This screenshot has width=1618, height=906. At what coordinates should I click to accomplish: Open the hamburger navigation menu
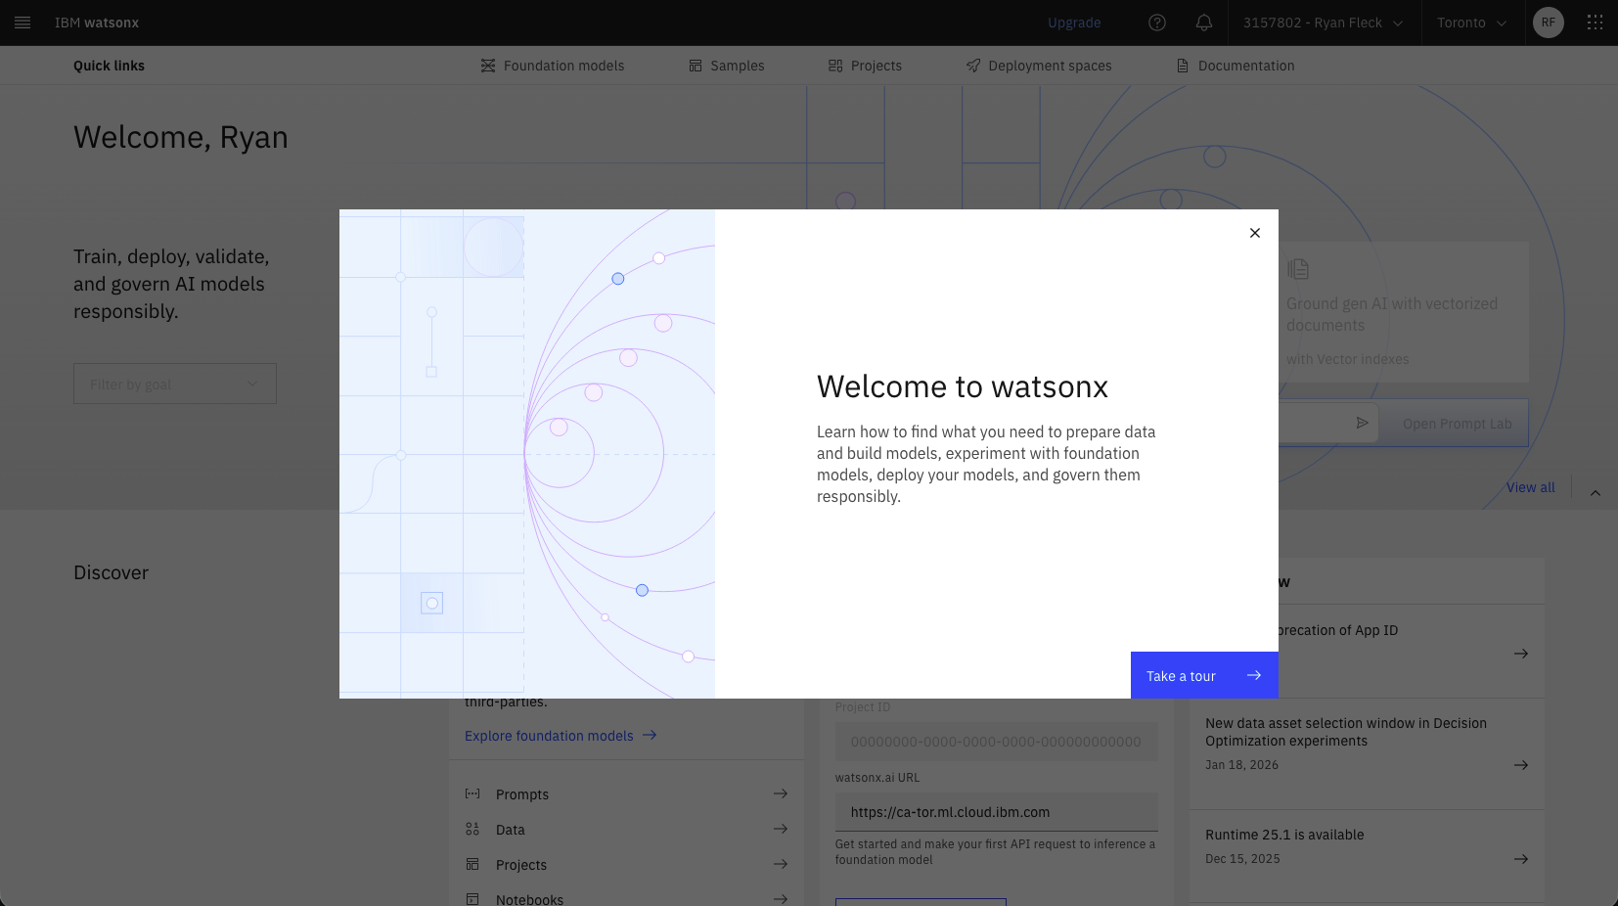(22, 23)
